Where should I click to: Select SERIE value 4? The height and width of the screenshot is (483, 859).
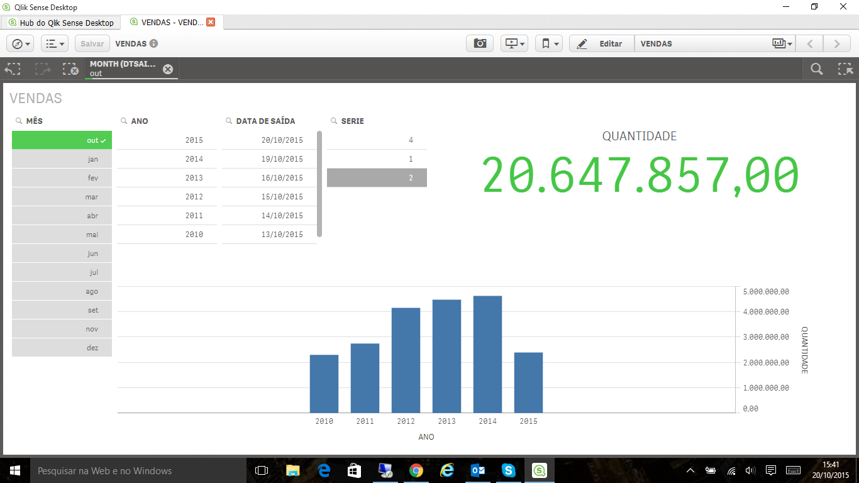[377, 140]
